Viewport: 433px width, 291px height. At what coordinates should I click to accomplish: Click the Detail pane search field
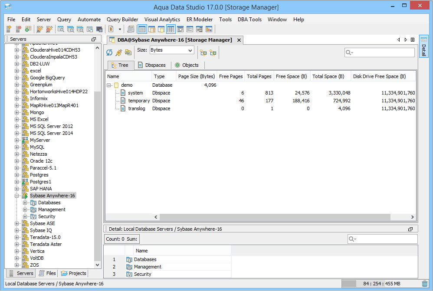point(383,239)
